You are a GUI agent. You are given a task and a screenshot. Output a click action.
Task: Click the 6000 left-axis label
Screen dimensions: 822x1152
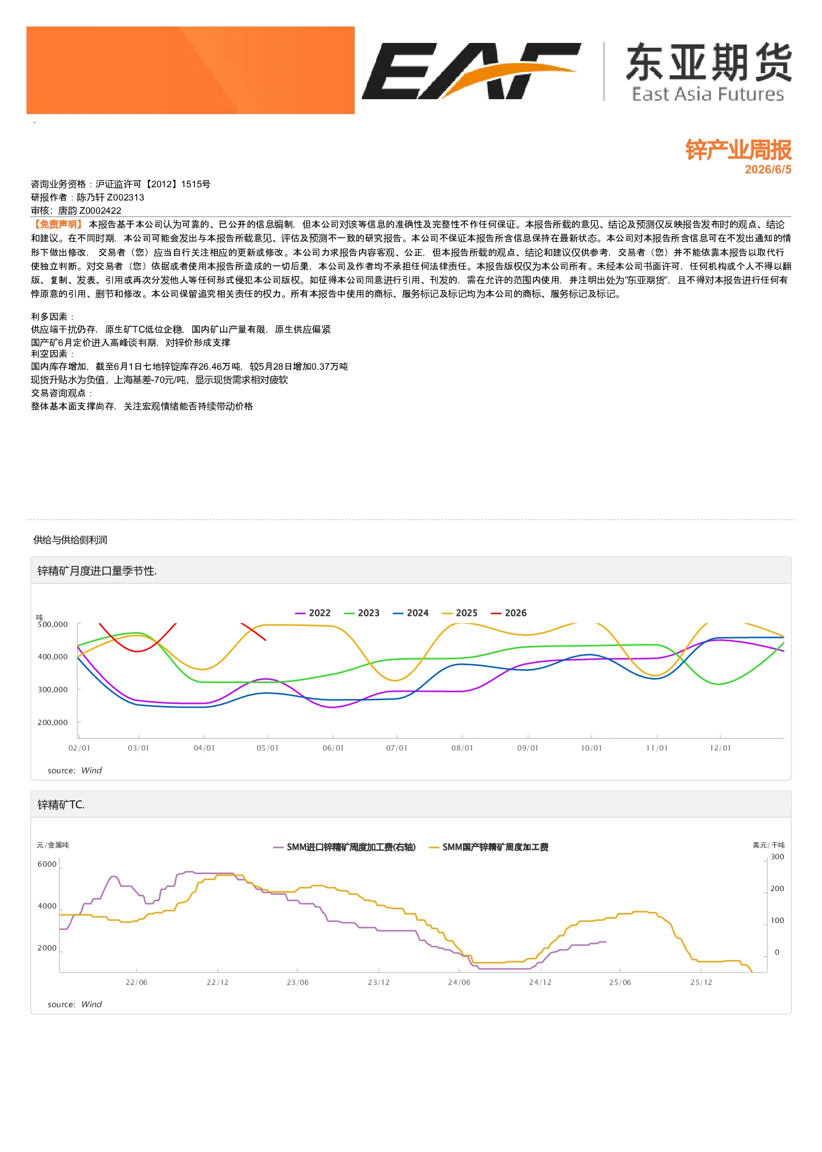(x=47, y=864)
